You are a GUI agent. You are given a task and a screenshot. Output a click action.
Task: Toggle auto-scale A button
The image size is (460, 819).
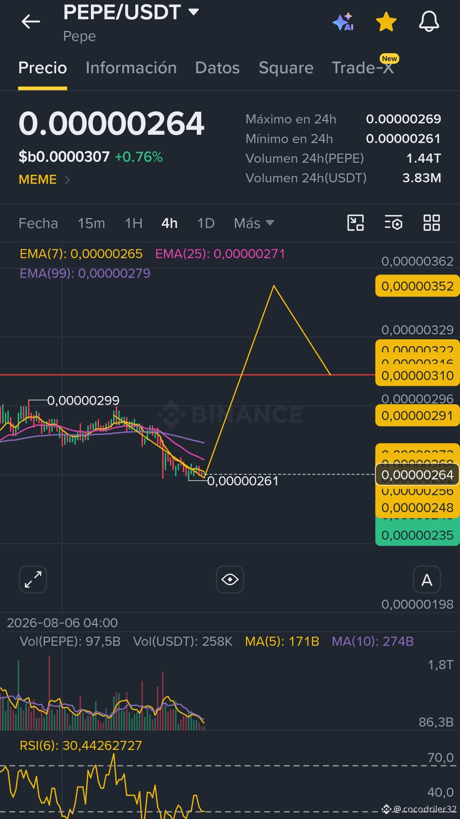point(427,579)
